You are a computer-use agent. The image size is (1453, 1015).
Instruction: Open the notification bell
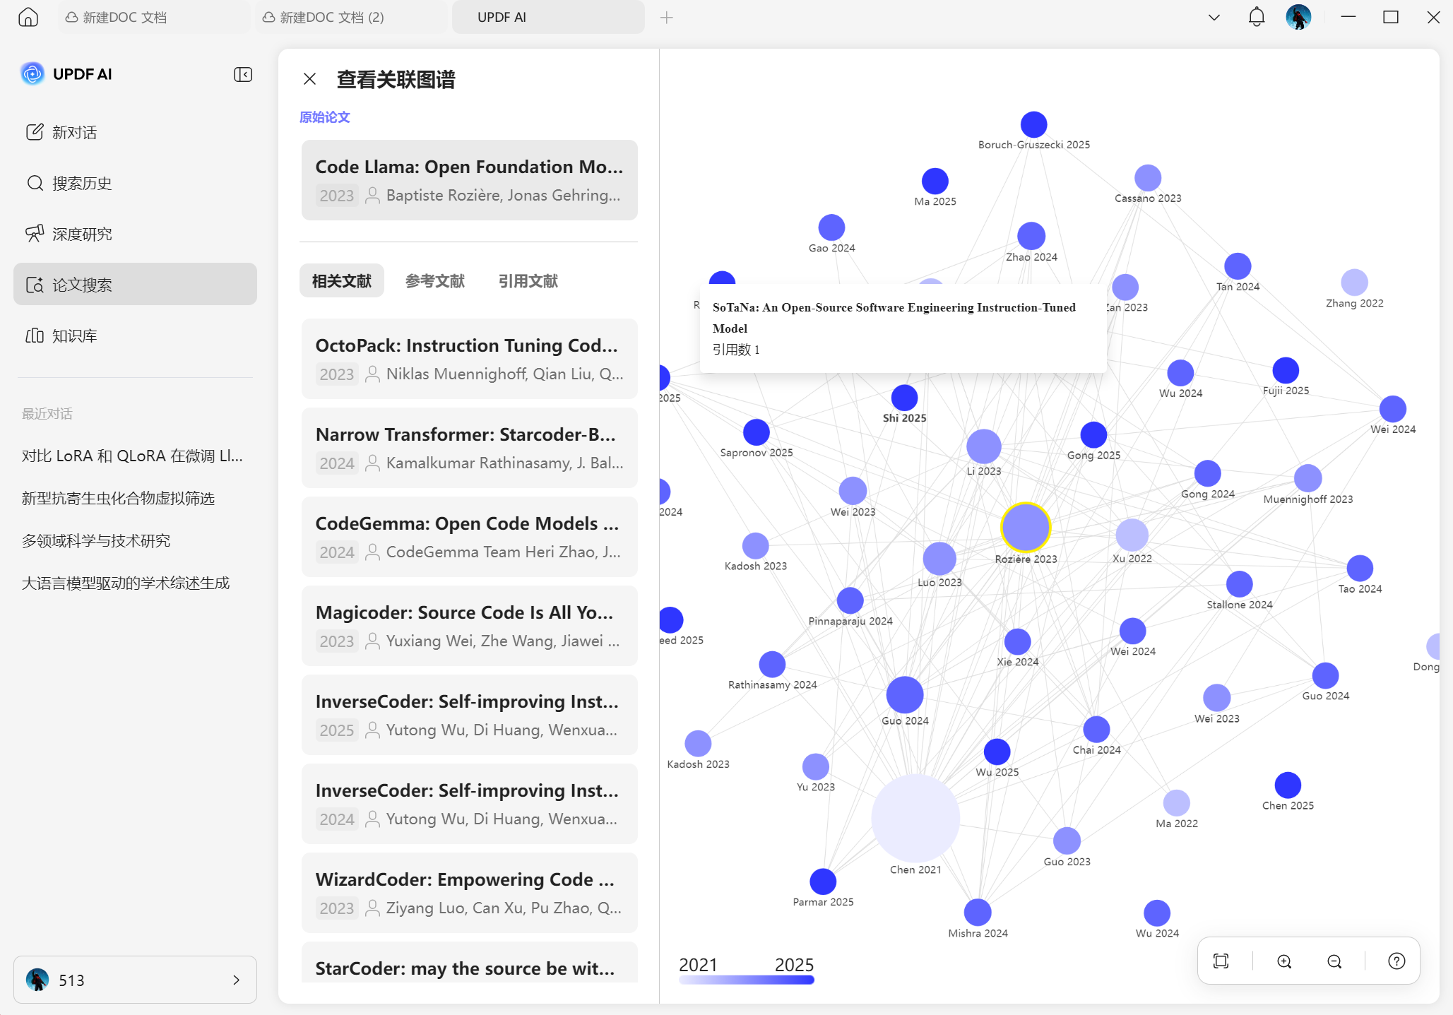pyautogui.click(x=1256, y=17)
